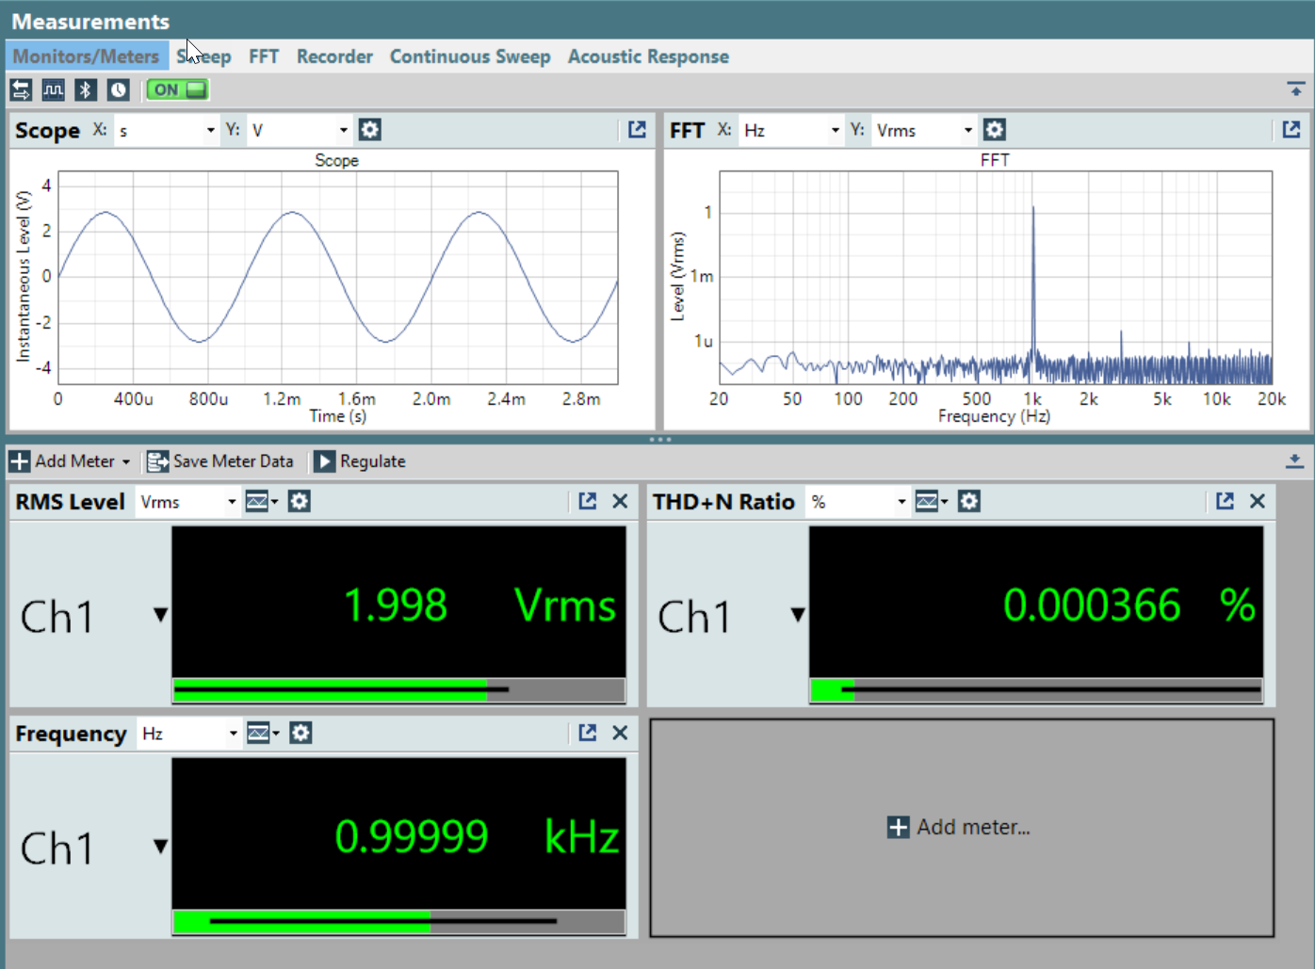Screen dimensions: 1315x969
Task: Open FFT X axis Hz dropdown
Action: coord(790,131)
